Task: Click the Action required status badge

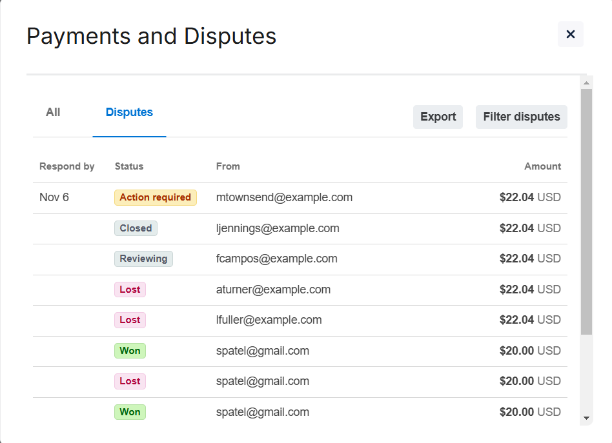Action: (155, 197)
